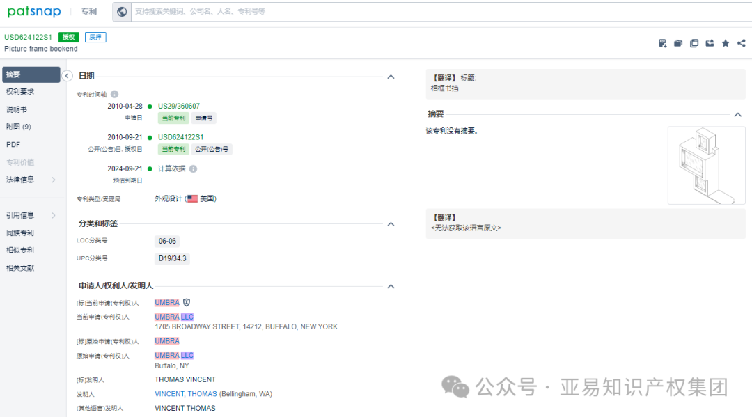Collapse the 日期 section
The height and width of the screenshot is (417, 752).
click(x=391, y=77)
